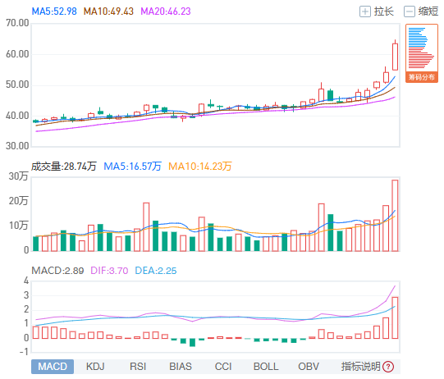Click the volume MA10:14.23万 legend
Screen dimensions: 444x379
point(200,167)
